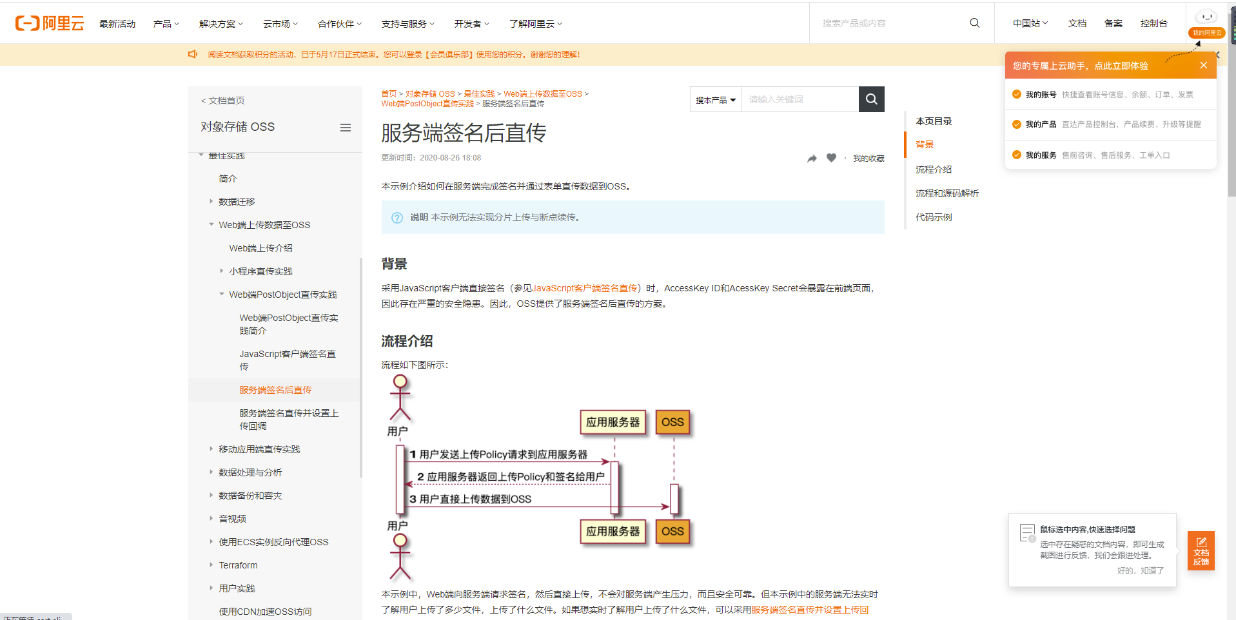Screen dimensions: 1236x620
Task: Click the 我的账号 icon in the assistant popup
Action: (x=1015, y=94)
